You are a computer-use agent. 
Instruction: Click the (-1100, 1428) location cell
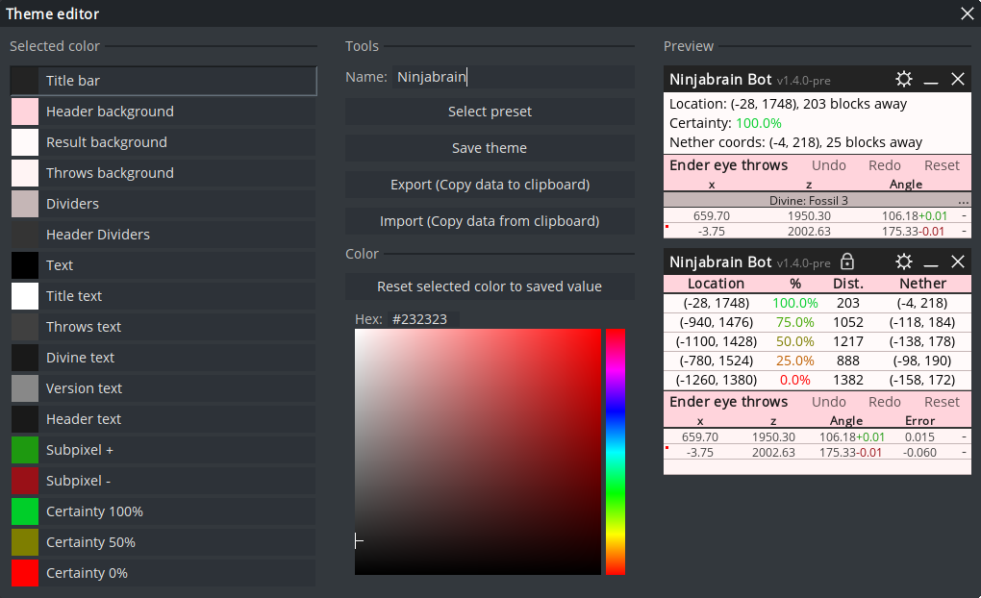tap(717, 341)
